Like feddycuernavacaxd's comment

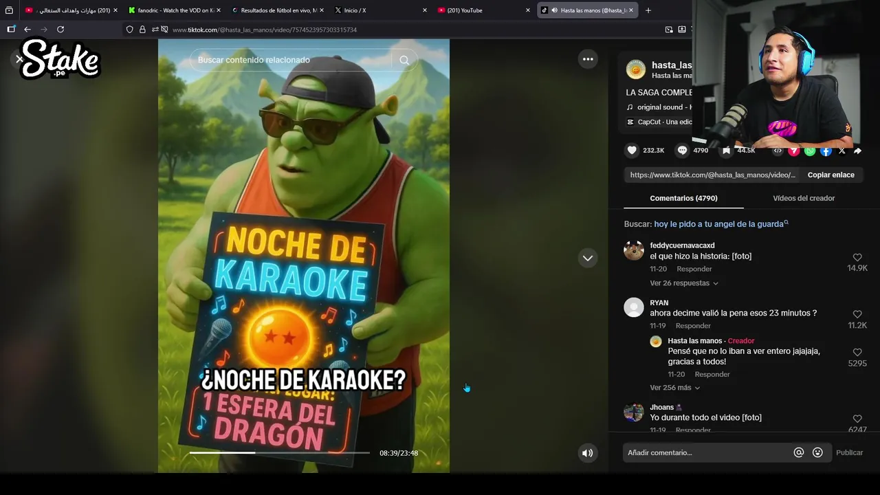coord(857,257)
